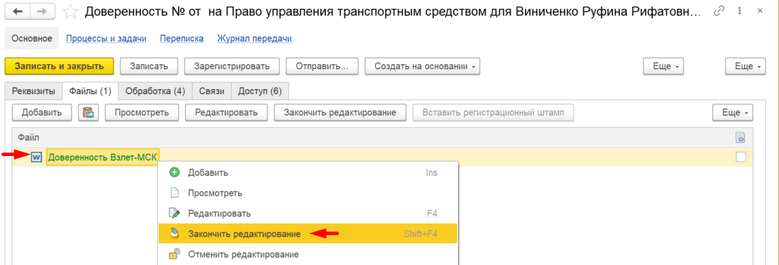This screenshot has width=779, height=265.
Task: Click the Отправить... button
Action: point(322,66)
